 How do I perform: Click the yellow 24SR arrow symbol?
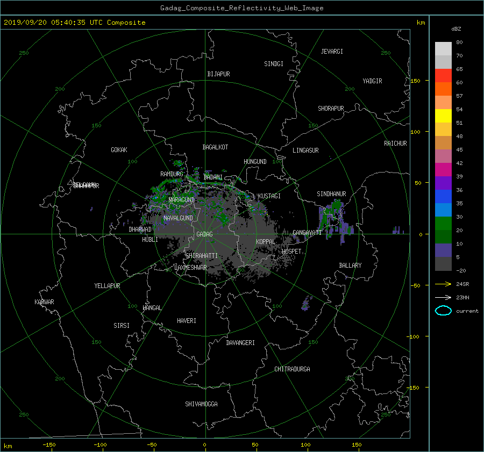point(443,284)
